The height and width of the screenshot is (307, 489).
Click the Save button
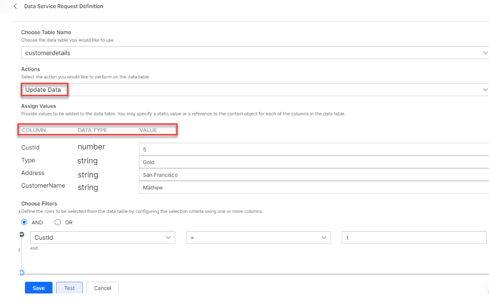coord(39,288)
